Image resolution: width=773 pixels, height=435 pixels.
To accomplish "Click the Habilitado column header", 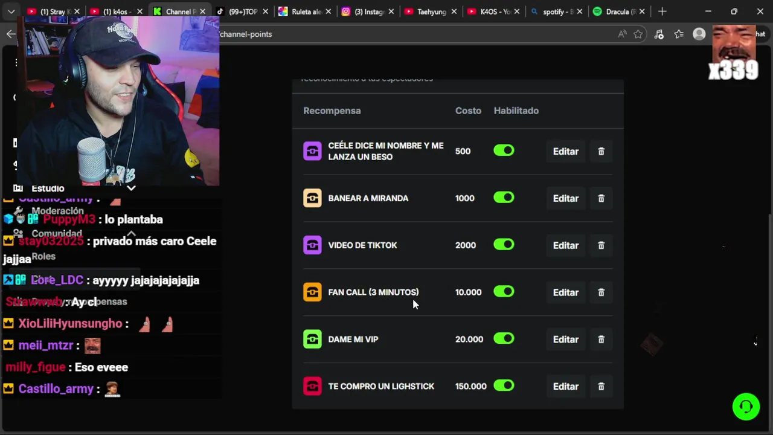I will [x=516, y=111].
